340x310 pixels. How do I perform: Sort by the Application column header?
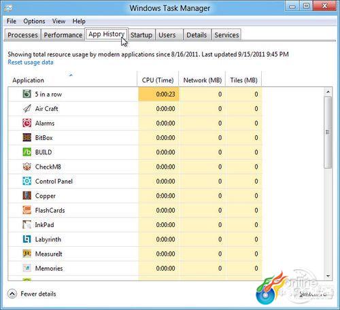click(x=72, y=79)
